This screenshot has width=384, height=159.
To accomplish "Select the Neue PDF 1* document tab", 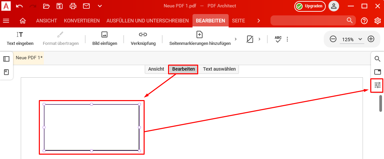I will coord(29,58).
